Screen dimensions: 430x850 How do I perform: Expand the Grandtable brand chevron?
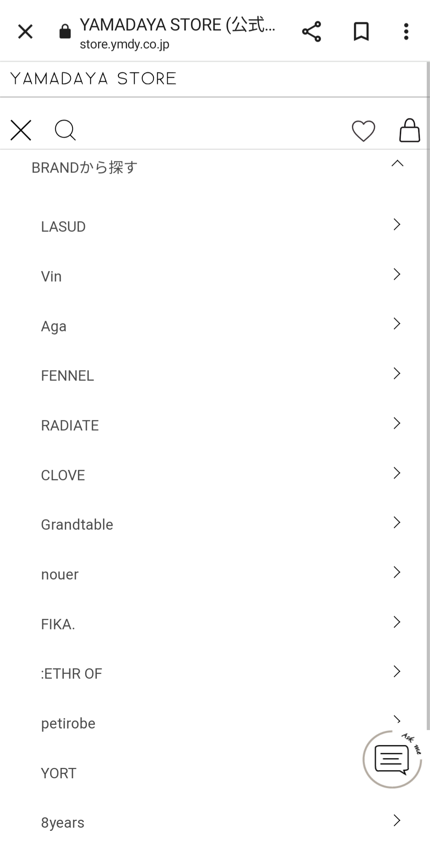coord(397,522)
